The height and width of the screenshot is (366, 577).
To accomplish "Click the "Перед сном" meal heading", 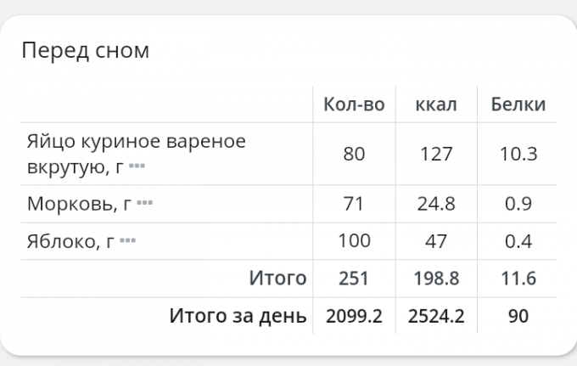I will tap(85, 50).
